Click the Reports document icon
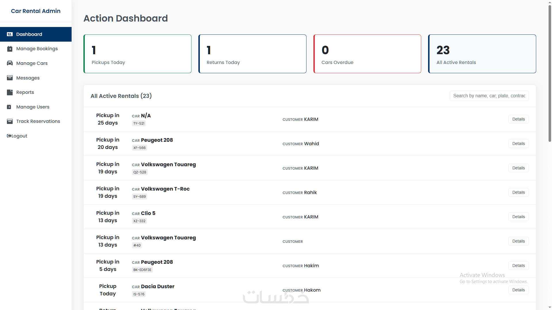This screenshot has width=552, height=310. (x=10, y=92)
